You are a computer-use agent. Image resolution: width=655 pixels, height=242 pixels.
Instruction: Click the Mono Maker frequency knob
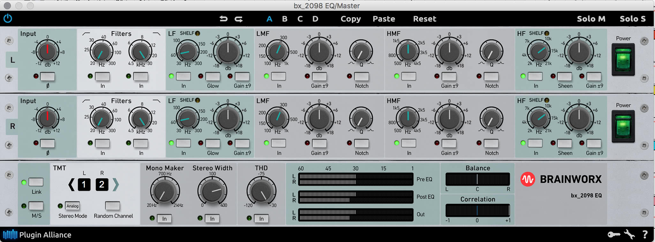[x=164, y=191]
